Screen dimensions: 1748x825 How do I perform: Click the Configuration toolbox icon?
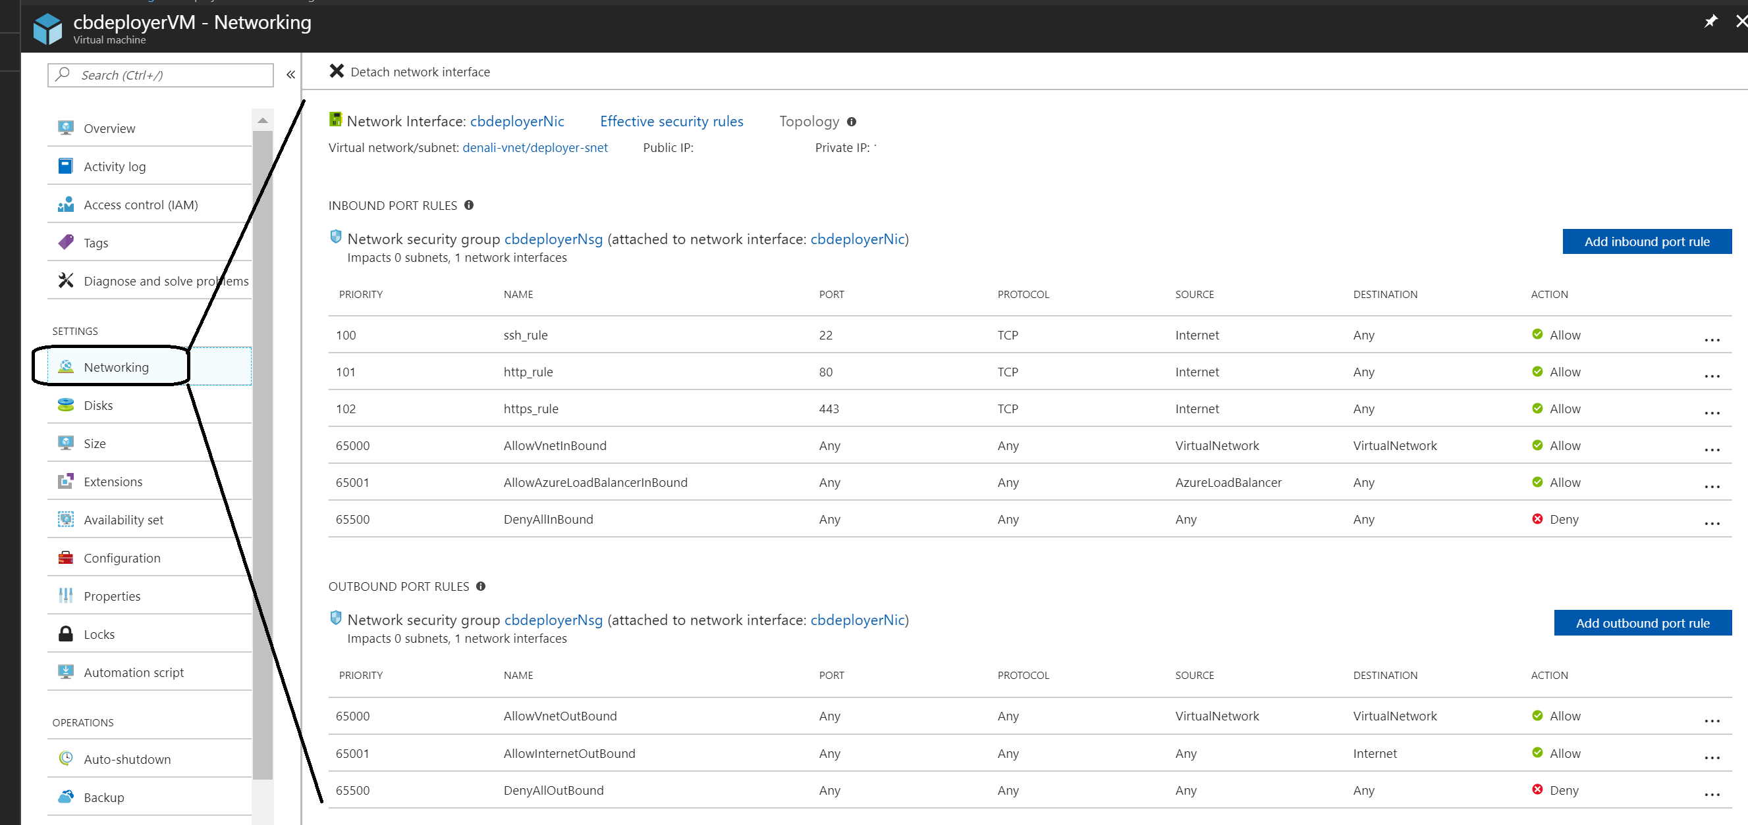tap(66, 557)
